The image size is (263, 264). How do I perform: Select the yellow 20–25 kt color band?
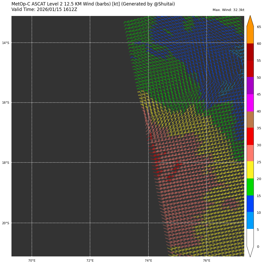[250, 170]
